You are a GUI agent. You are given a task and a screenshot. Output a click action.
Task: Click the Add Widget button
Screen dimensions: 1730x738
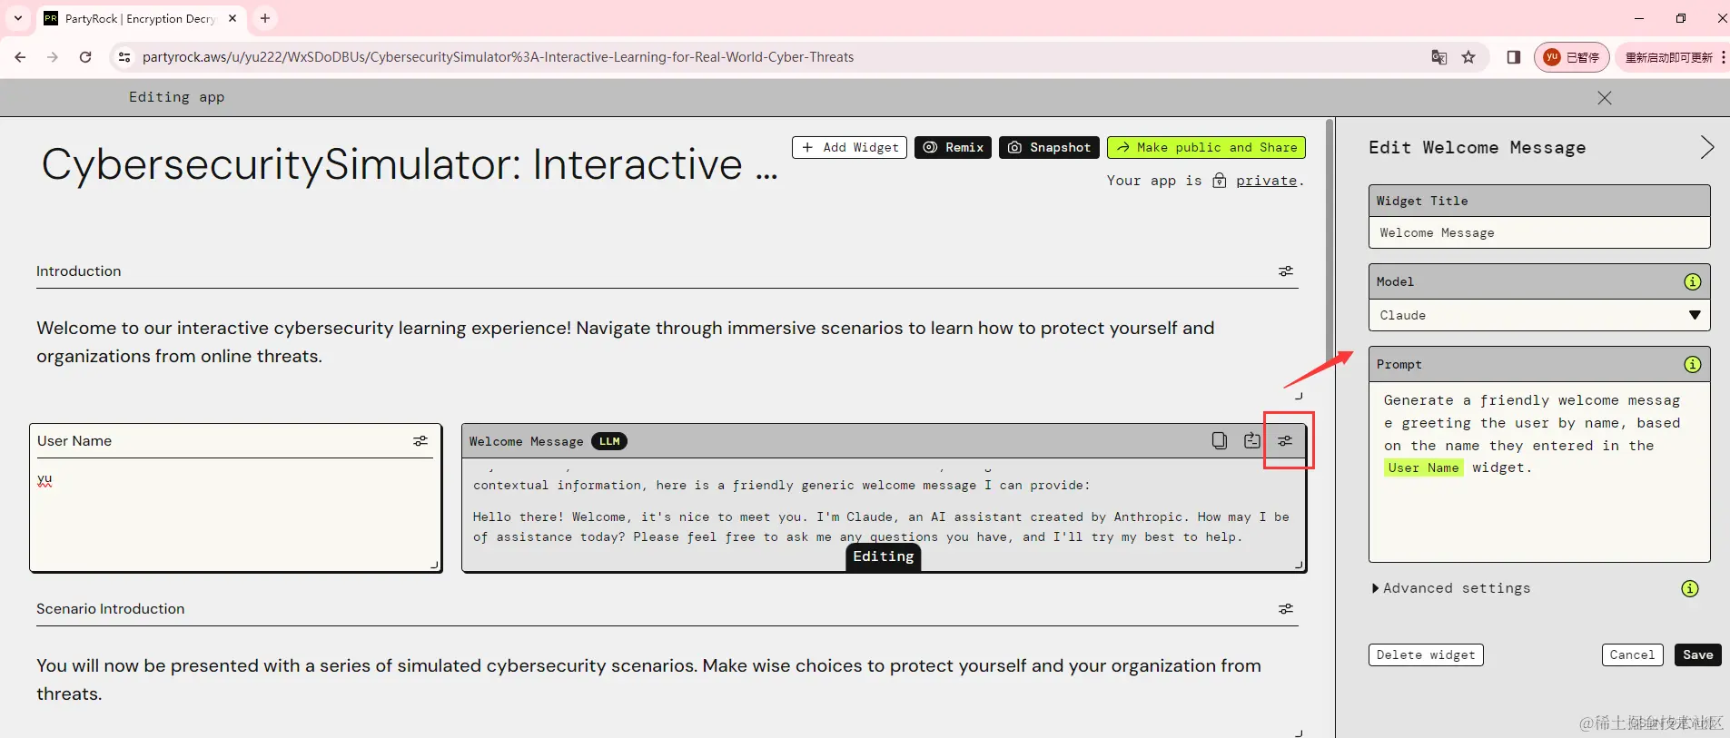click(849, 147)
